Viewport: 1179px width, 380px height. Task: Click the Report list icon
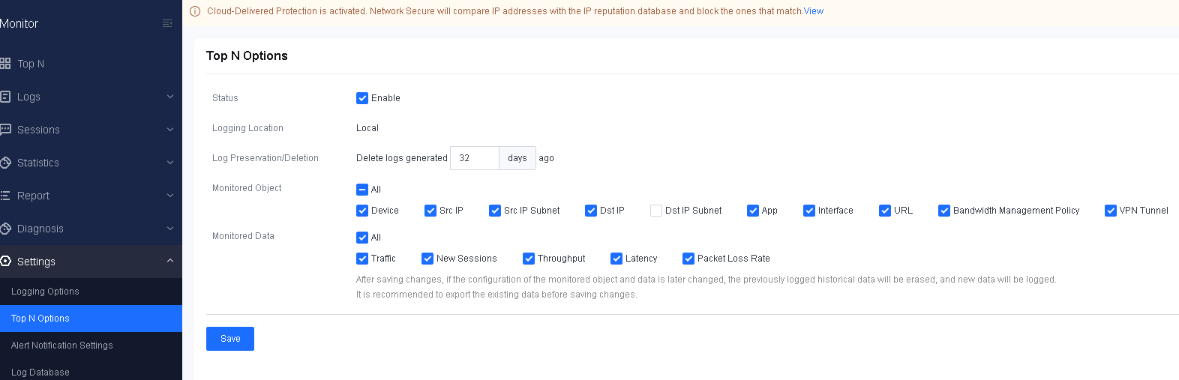pyautogui.click(x=5, y=196)
